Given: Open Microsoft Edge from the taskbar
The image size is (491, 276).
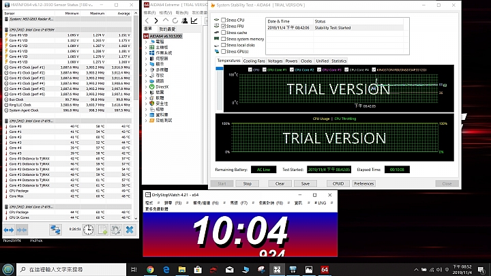Looking at the screenshot, I should [x=166, y=269].
